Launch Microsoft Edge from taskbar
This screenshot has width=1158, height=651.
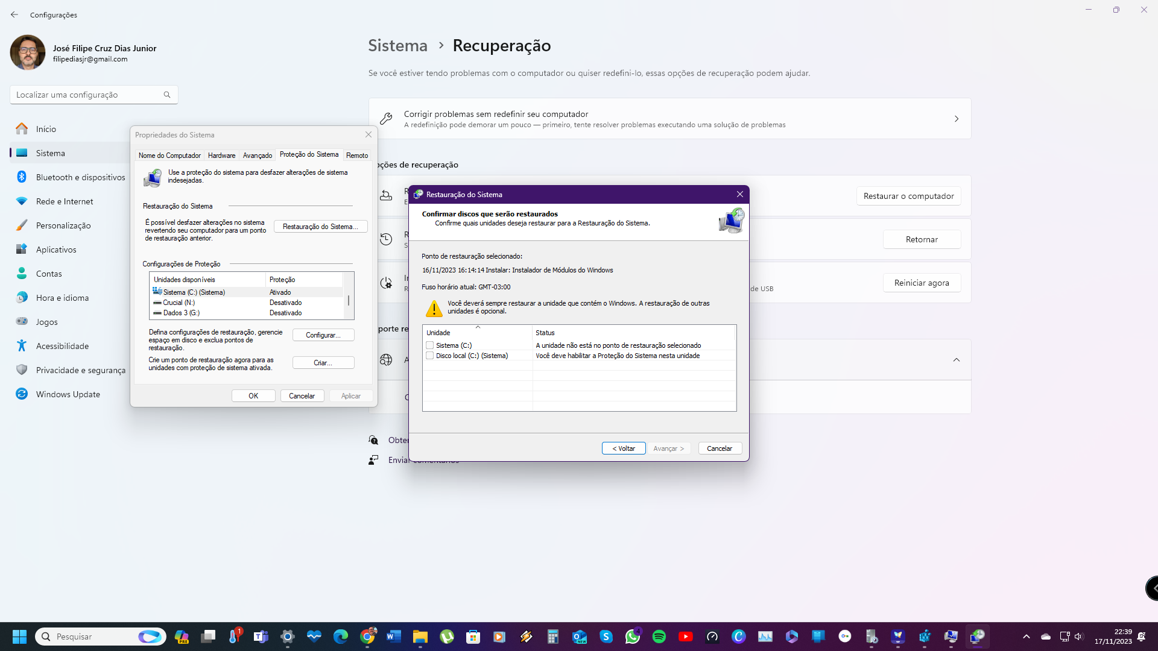[341, 637]
